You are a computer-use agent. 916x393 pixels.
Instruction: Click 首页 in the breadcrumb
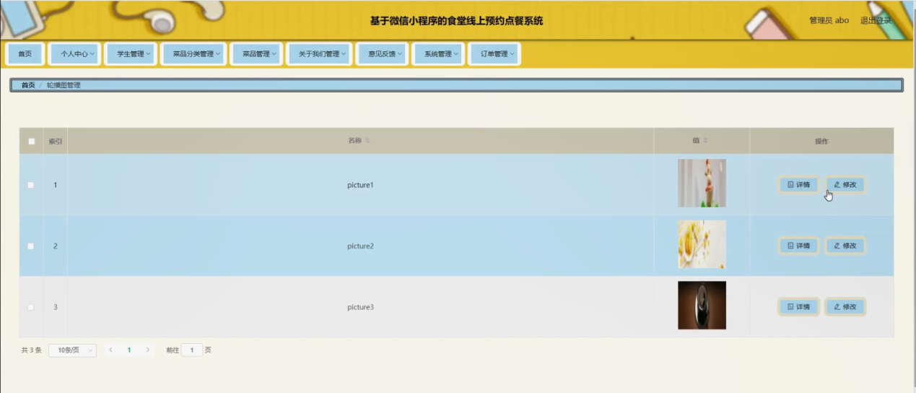[x=28, y=85]
